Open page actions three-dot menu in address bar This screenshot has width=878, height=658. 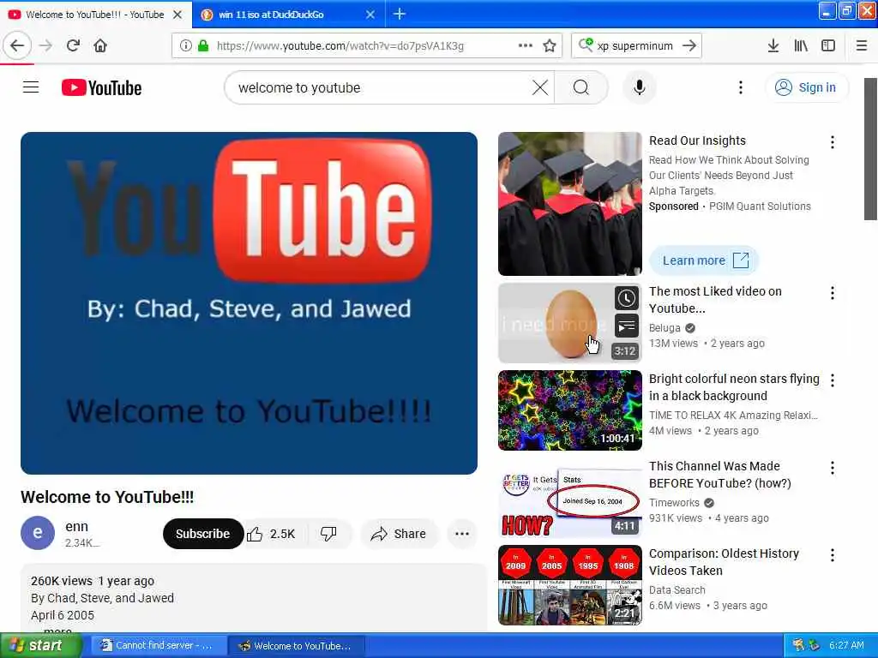526,46
